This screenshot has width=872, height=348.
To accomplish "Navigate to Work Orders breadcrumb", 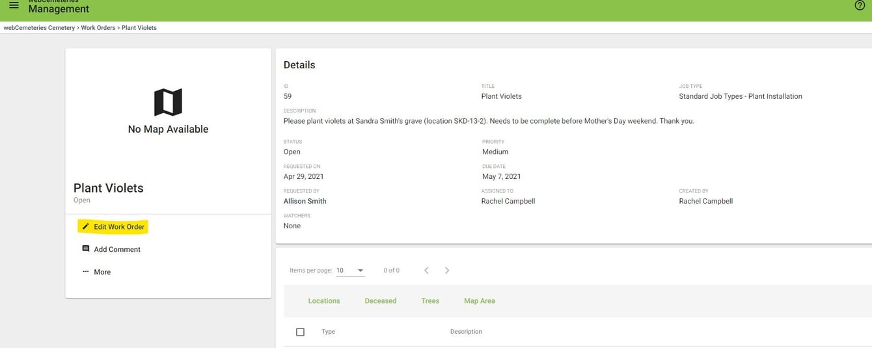I will point(98,28).
